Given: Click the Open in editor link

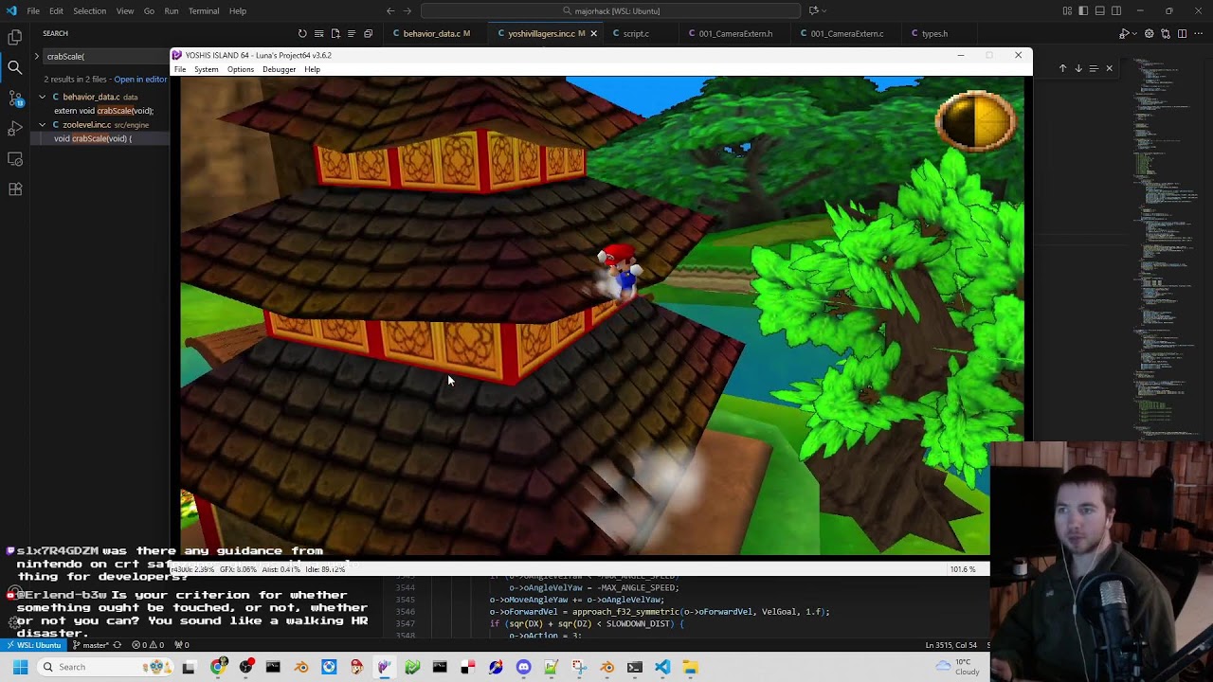Looking at the screenshot, I should click(x=140, y=80).
